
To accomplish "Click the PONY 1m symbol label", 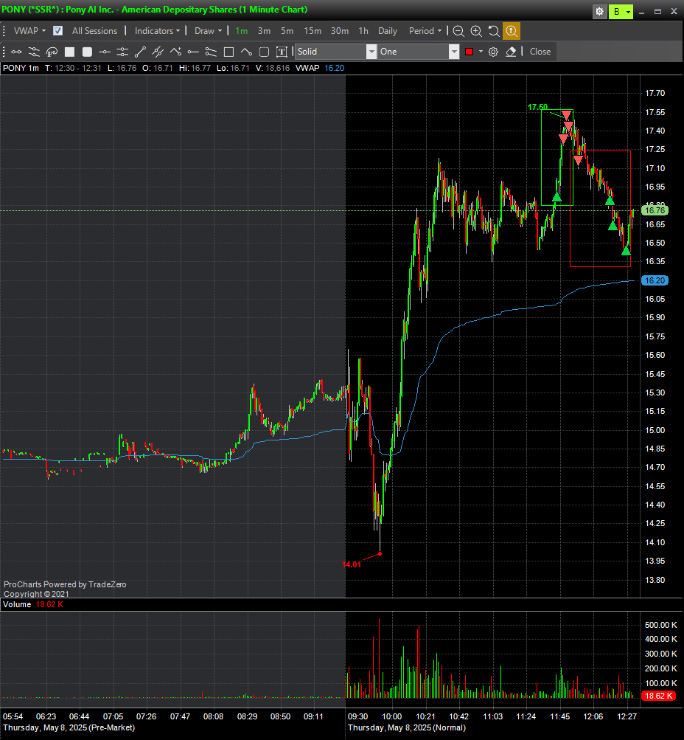I will [21, 68].
